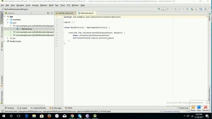
Task: Open Project Structure toolbar icon
Action: coord(201,9)
